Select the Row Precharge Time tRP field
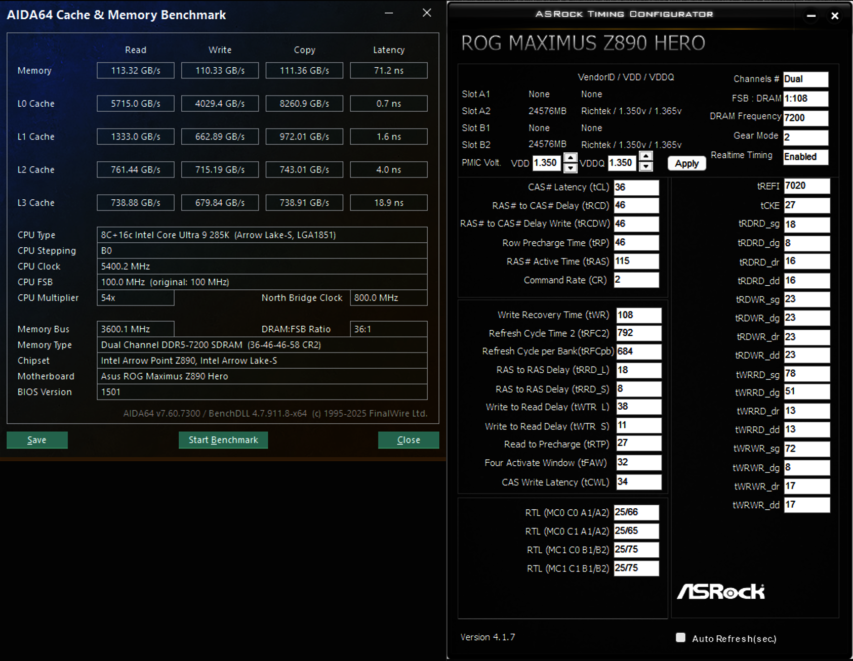The image size is (853, 661). (636, 243)
